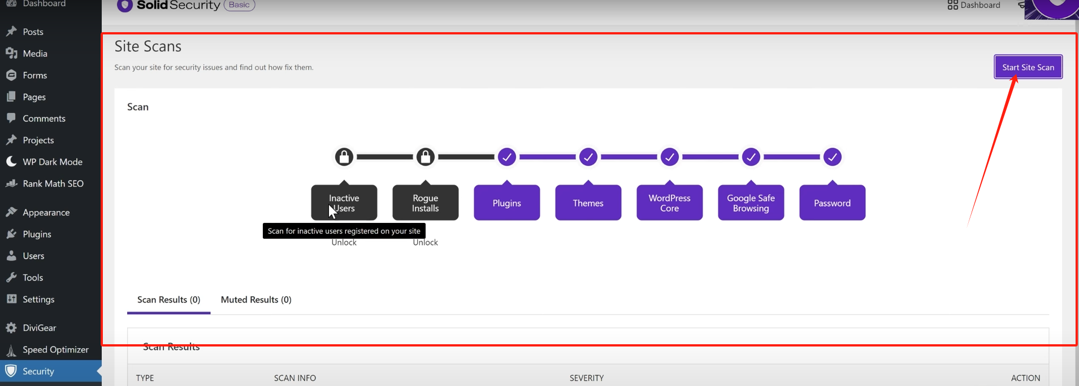Select the Inactive Users scan box
Screen dimensions: 1079x386
click(344, 203)
